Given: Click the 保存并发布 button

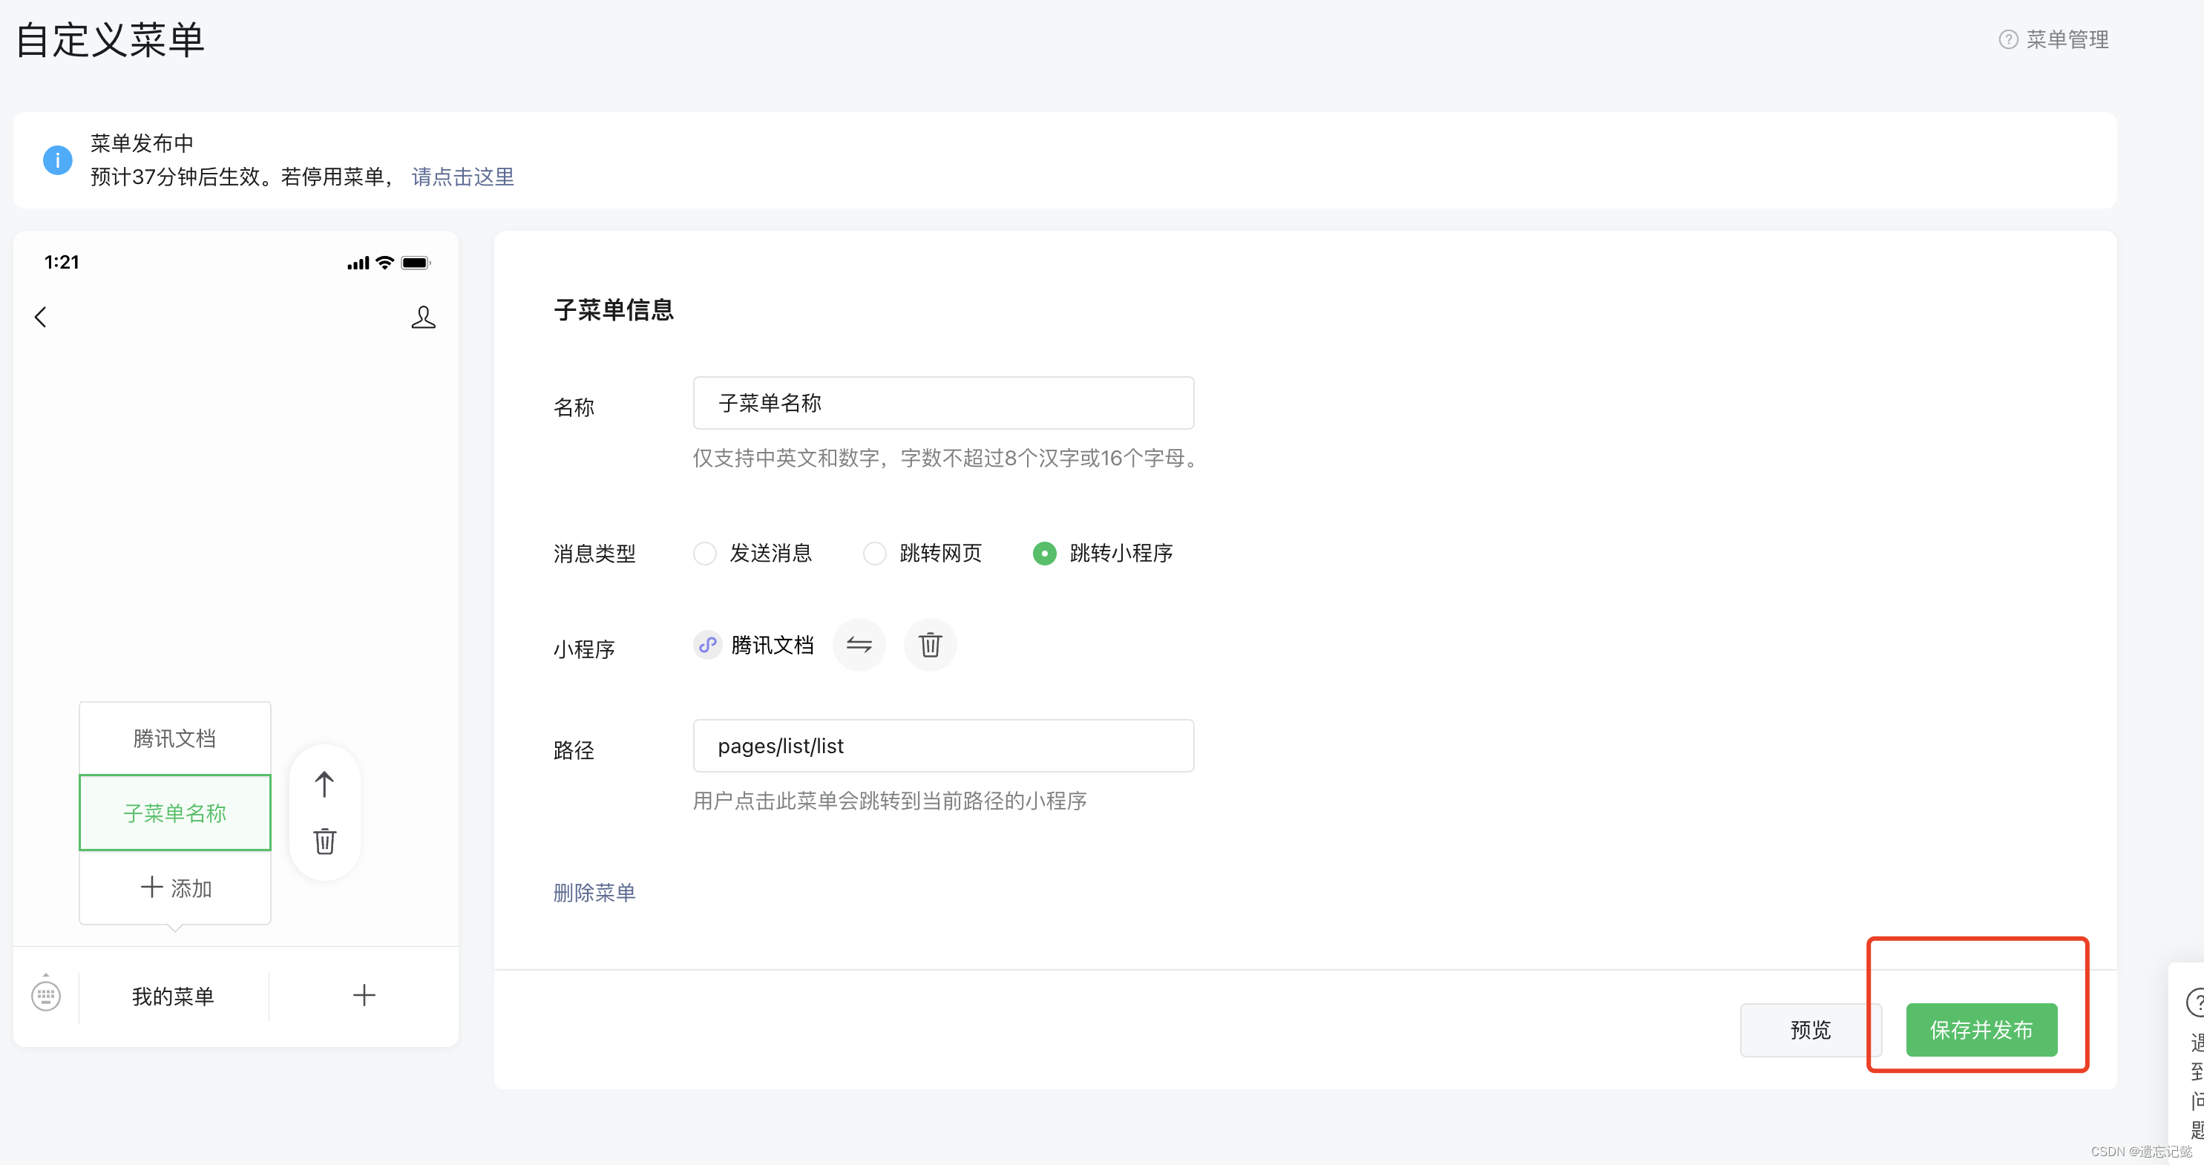Looking at the screenshot, I should [x=1981, y=1030].
